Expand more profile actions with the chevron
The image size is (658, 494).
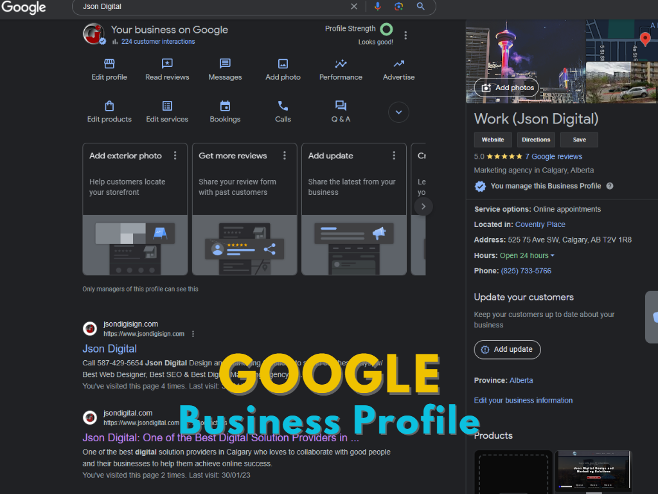pos(398,112)
